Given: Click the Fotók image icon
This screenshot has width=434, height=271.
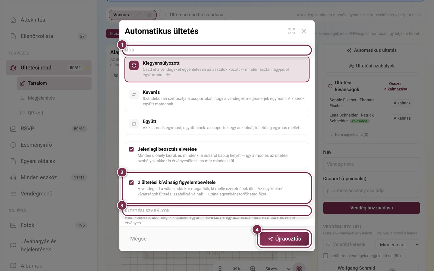Looking at the screenshot, I should coord(13,225).
